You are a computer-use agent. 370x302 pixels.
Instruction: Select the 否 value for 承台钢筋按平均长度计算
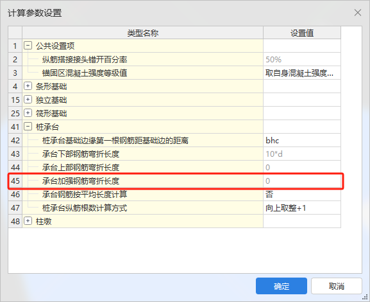click(302, 195)
